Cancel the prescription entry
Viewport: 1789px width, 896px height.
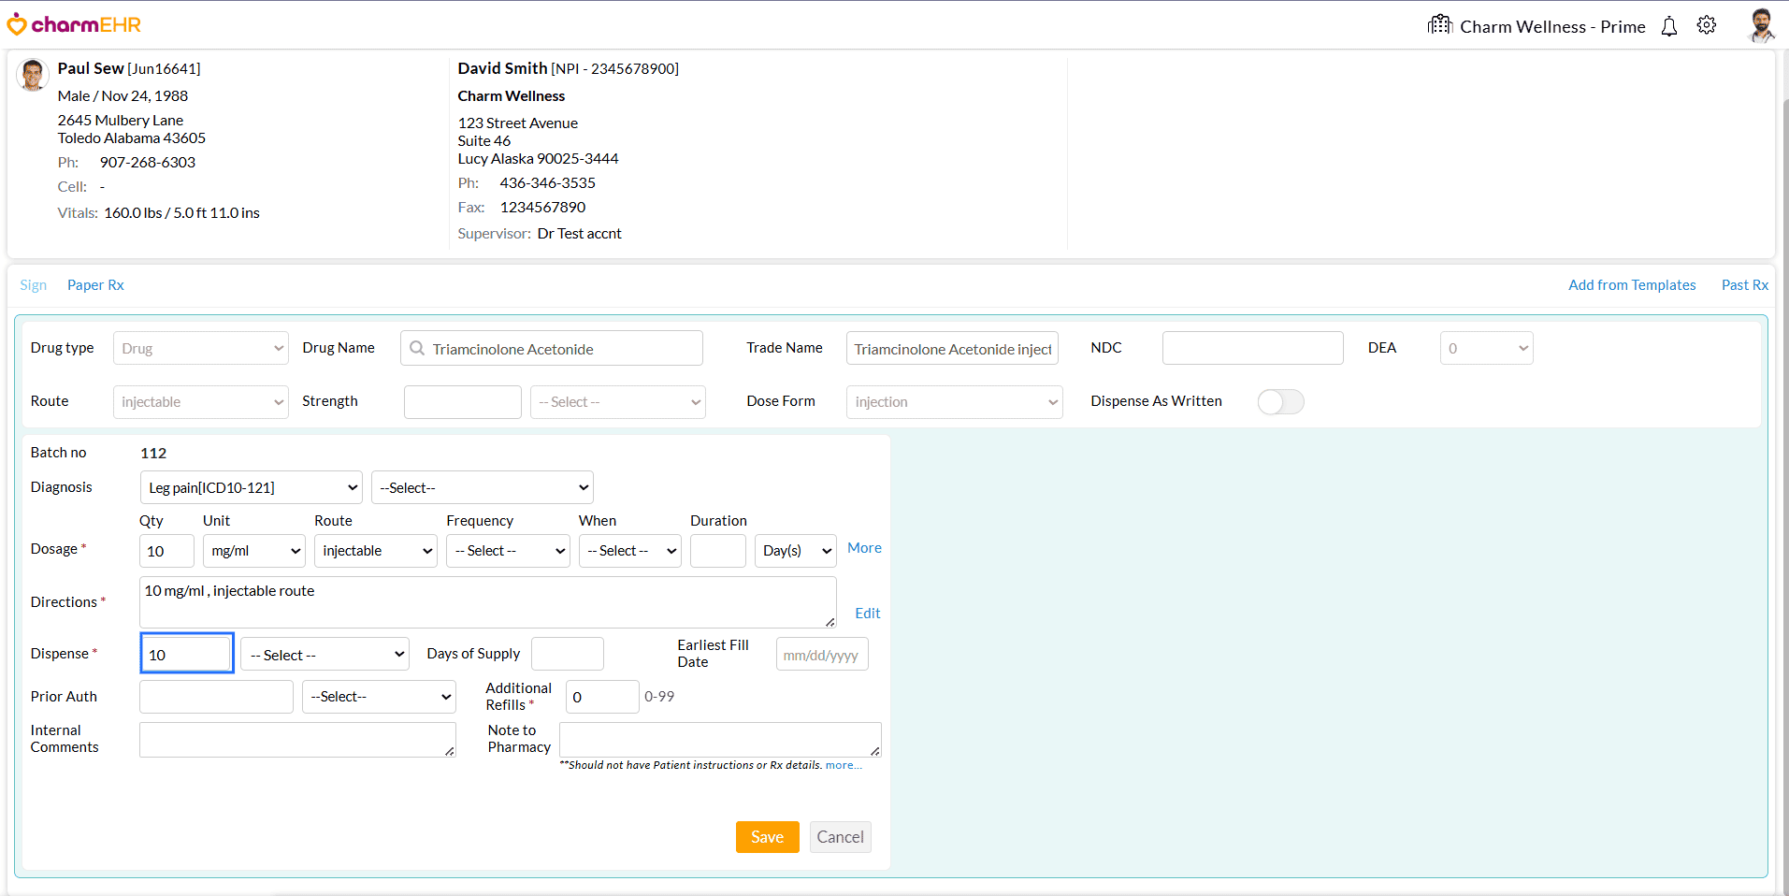pos(840,837)
